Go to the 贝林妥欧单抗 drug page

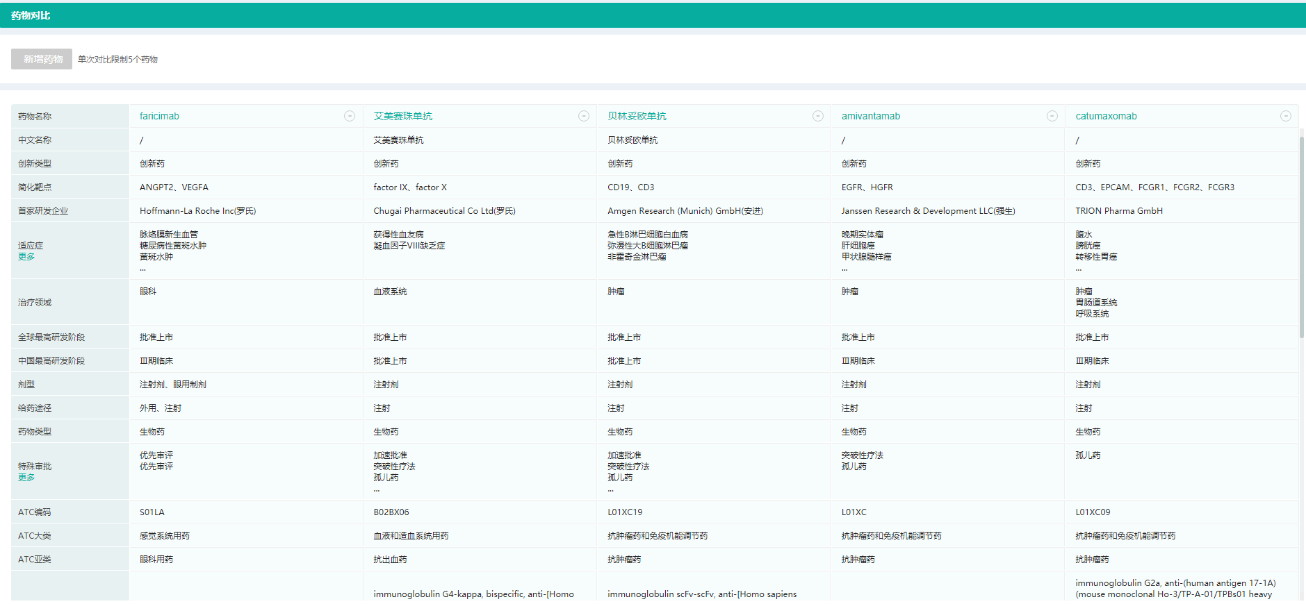point(637,116)
